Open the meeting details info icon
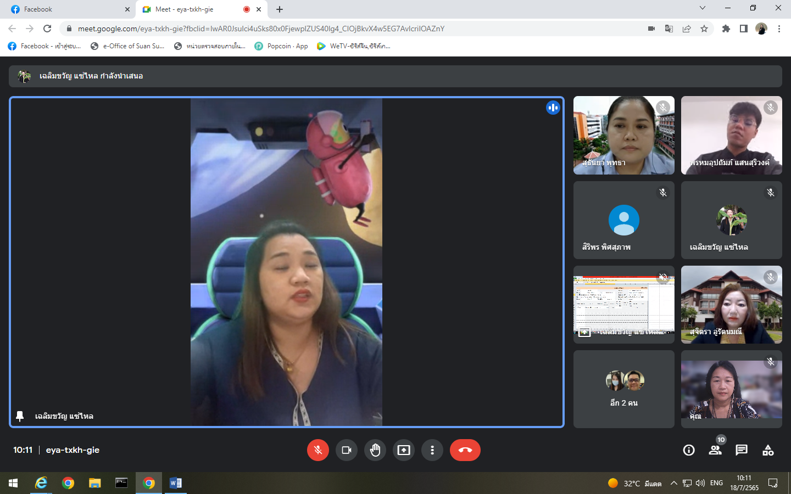Image resolution: width=791 pixels, height=494 pixels. 689,450
